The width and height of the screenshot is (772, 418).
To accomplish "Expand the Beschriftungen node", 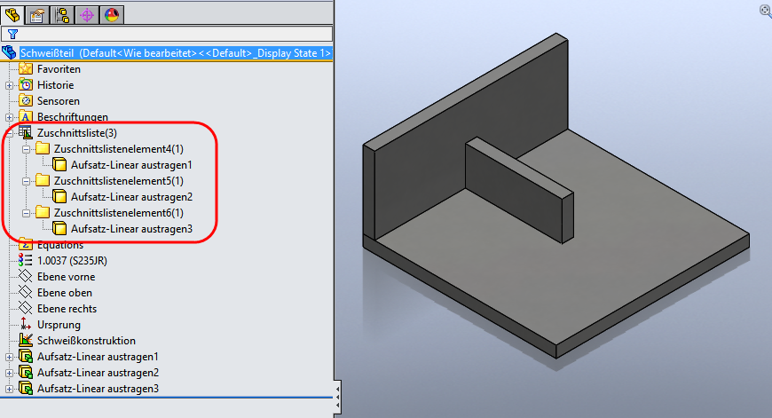I will click(x=10, y=118).
